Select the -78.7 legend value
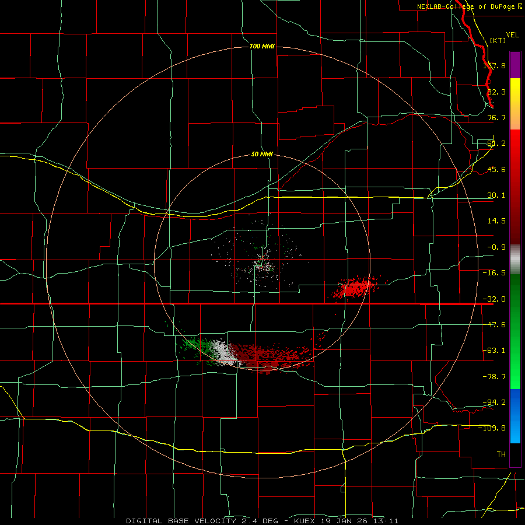Screen dimensions: 525x525 click(494, 377)
